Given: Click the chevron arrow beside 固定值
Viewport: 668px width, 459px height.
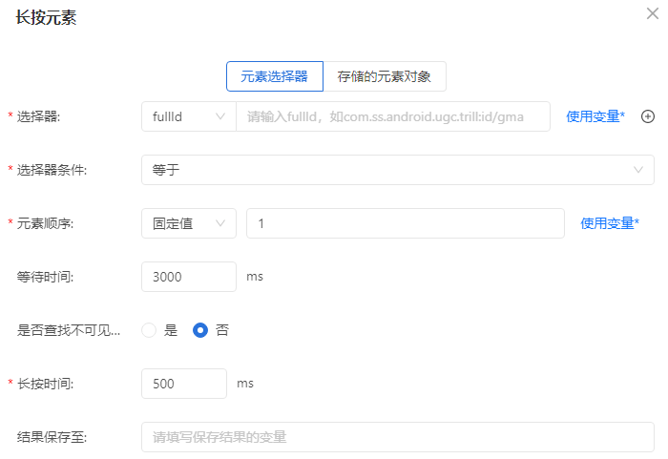Looking at the screenshot, I should tap(220, 223).
